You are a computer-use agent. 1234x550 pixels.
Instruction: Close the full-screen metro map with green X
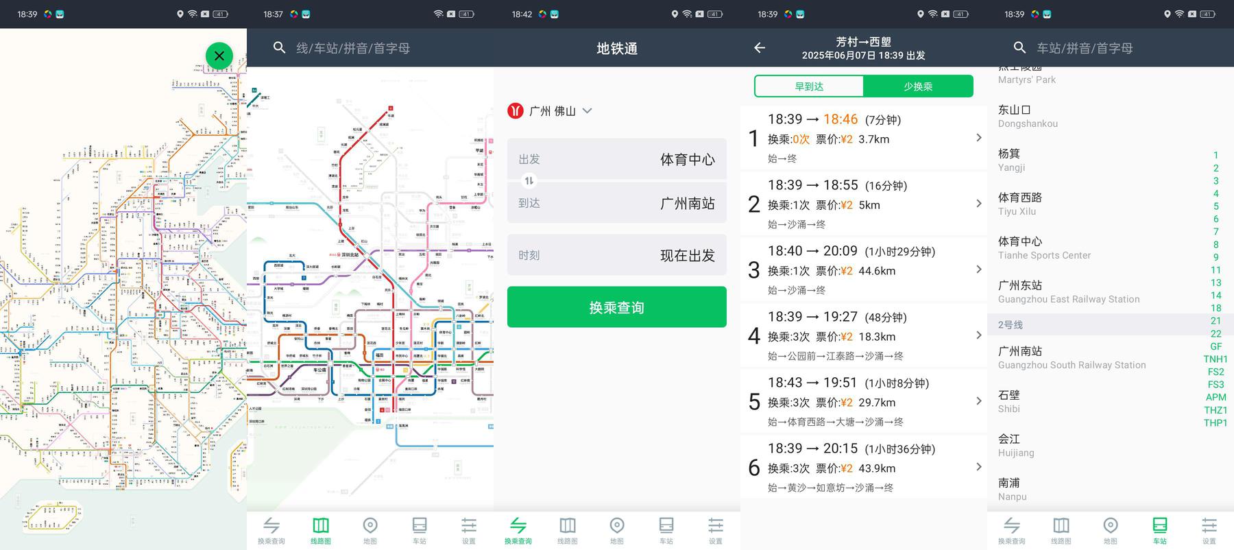coord(219,56)
